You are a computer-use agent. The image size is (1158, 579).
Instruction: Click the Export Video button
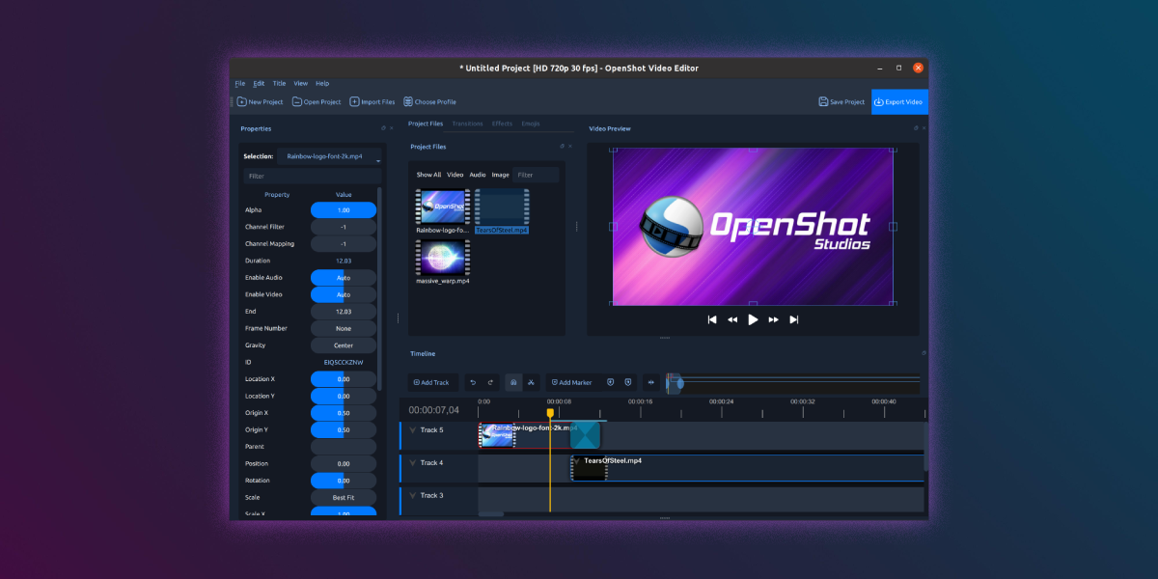click(x=898, y=101)
